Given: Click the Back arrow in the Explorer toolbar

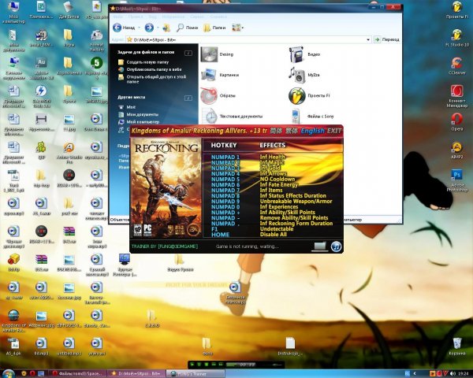Looking at the screenshot, I should 117,28.
